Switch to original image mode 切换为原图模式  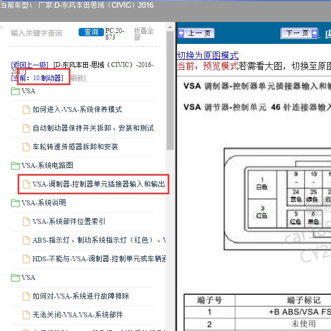click(208, 55)
